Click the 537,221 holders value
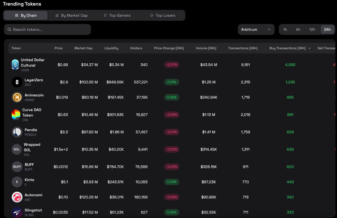Image resolution: width=337 pixels, height=218 pixels. 141,82
